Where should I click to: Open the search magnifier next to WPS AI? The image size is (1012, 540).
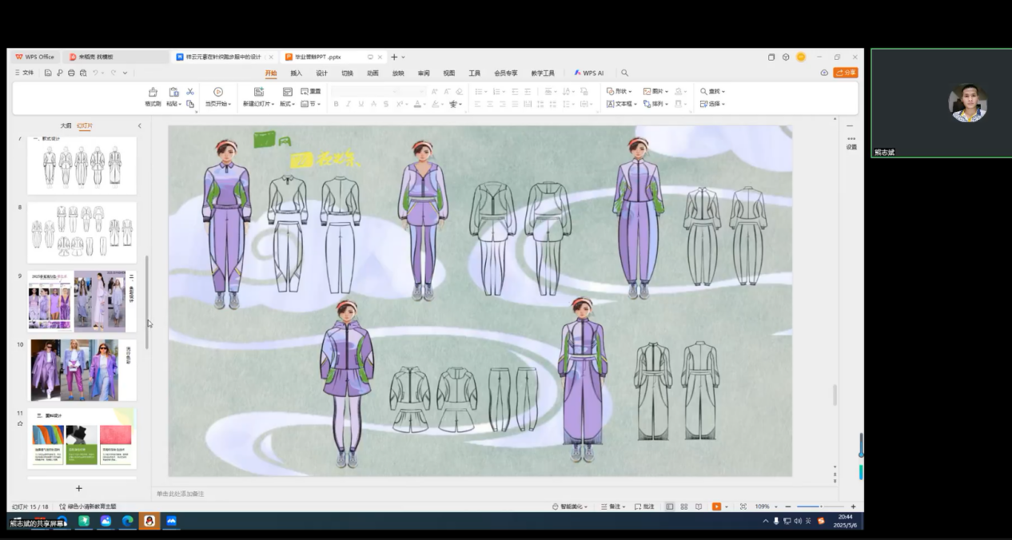pos(624,73)
